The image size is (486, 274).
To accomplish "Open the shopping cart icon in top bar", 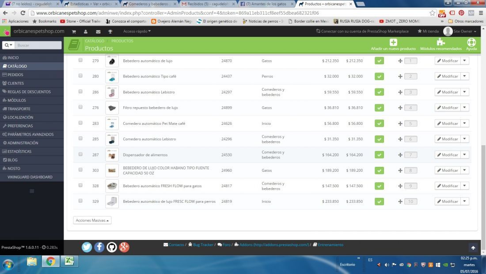I will pos(74,31).
